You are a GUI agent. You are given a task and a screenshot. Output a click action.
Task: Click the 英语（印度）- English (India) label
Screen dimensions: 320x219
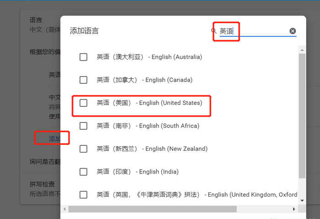138,172
